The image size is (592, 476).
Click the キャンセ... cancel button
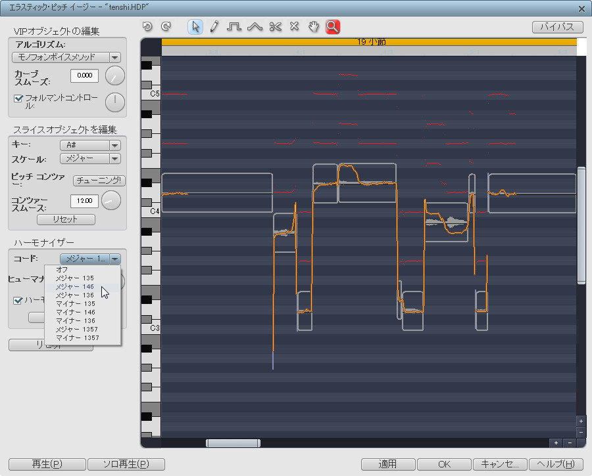pyautogui.click(x=501, y=464)
